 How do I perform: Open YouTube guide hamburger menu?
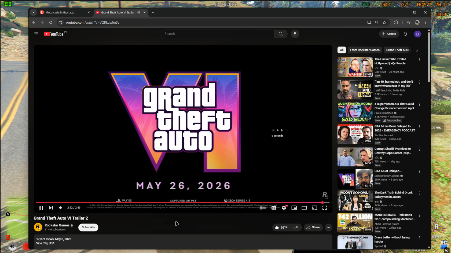[x=36, y=34]
